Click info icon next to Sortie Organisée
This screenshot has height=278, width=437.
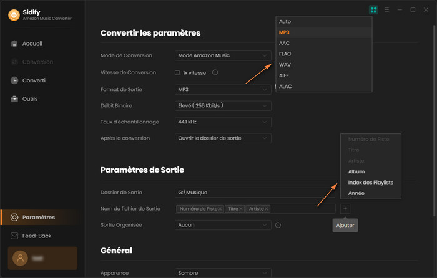pos(278,225)
